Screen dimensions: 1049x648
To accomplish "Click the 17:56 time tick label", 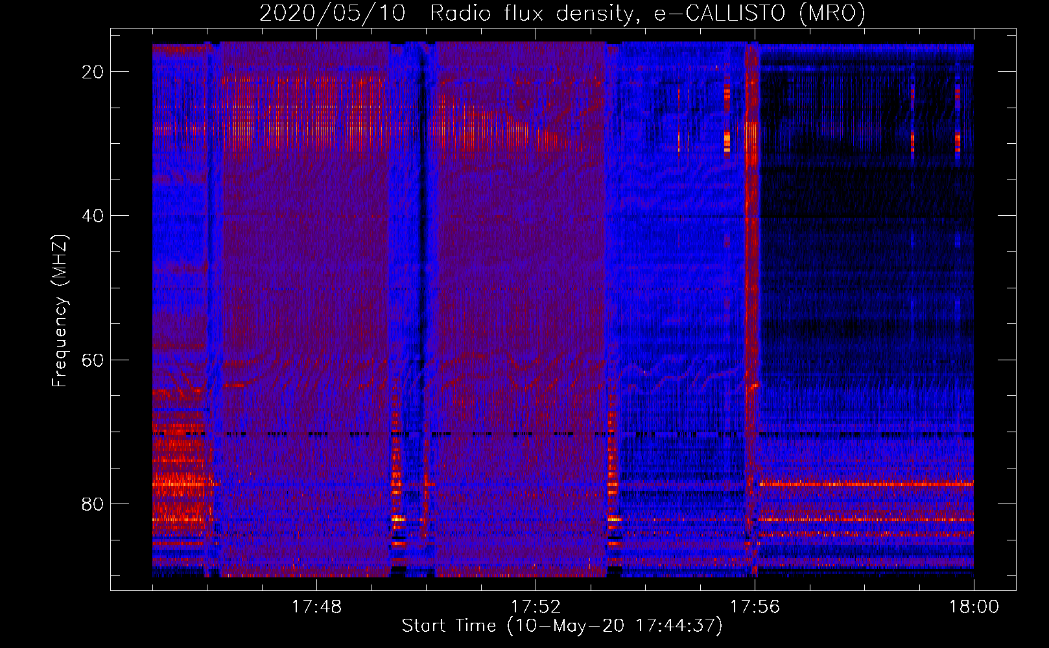I will 755,607.
